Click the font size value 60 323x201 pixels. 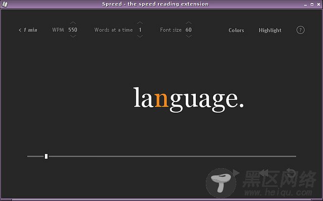188,30
